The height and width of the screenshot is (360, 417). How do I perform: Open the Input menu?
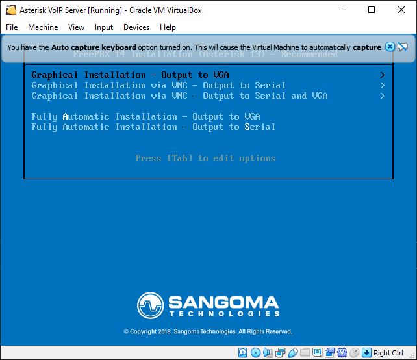(104, 27)
